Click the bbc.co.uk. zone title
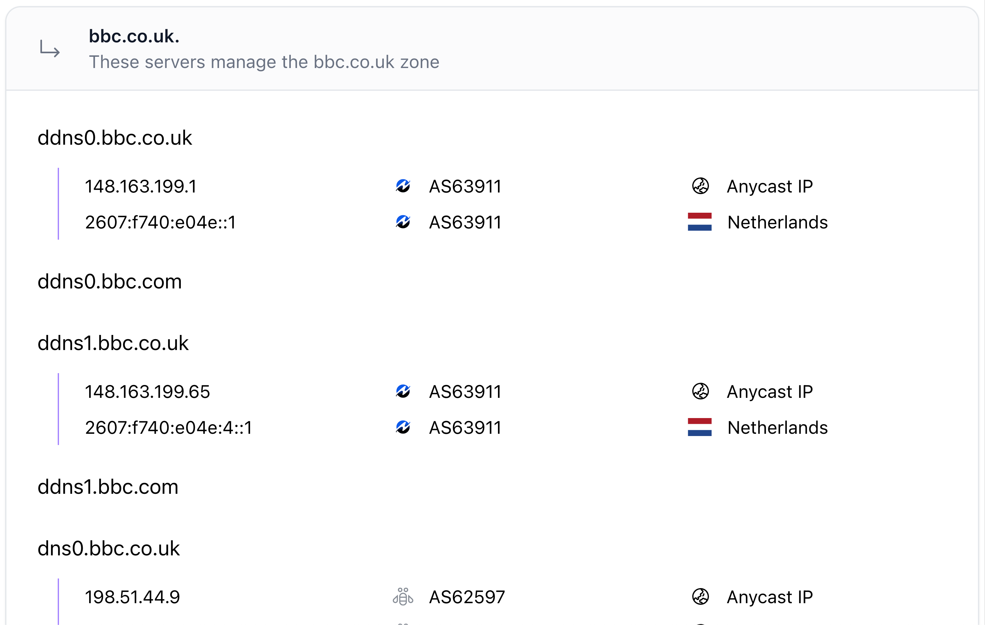 tap(134, 37)
